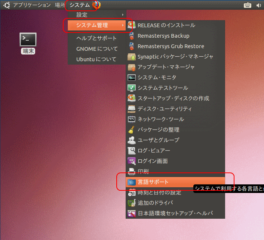Choose GNOME について
Viewport: 264px width, 240px height.
tap(96, 49)
